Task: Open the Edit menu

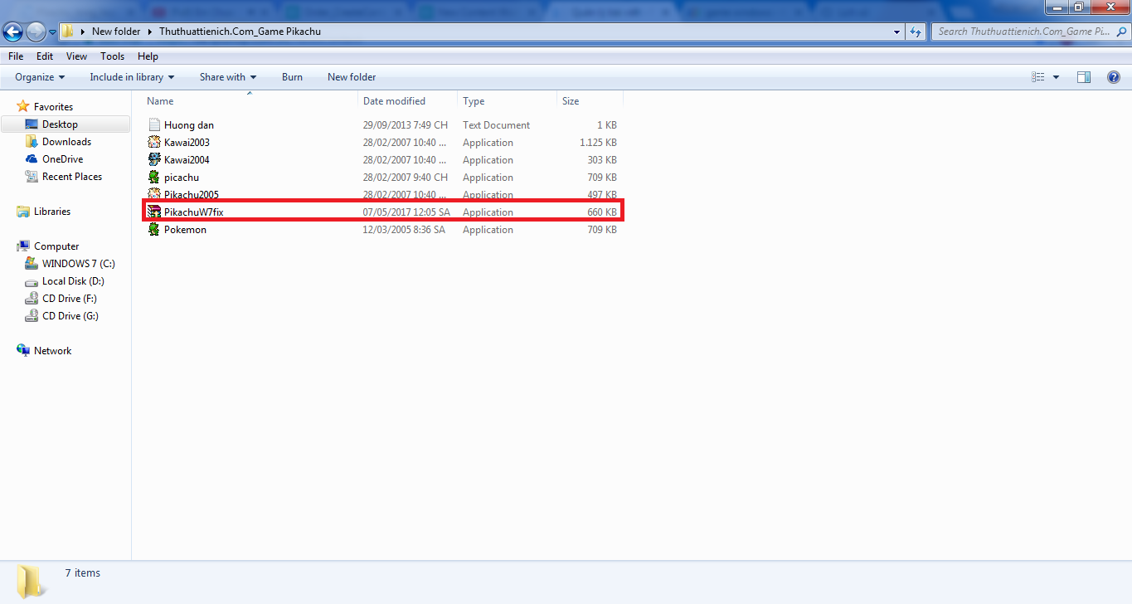Action: coord(45,56)
